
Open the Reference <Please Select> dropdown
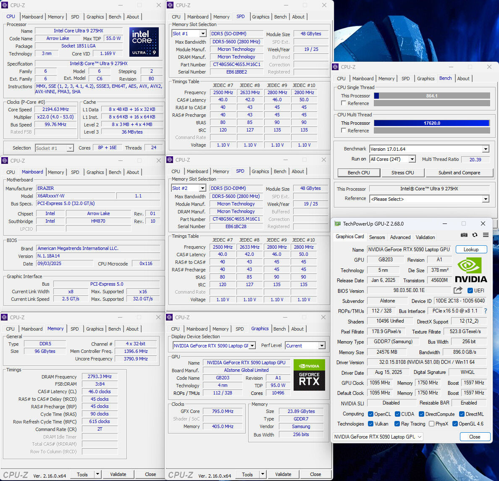point(485,199)
